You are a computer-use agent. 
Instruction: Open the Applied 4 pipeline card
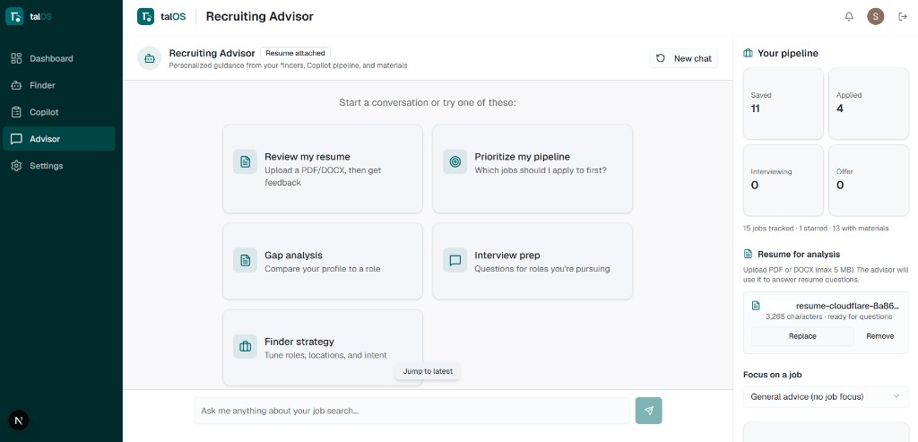coord(869,103)
